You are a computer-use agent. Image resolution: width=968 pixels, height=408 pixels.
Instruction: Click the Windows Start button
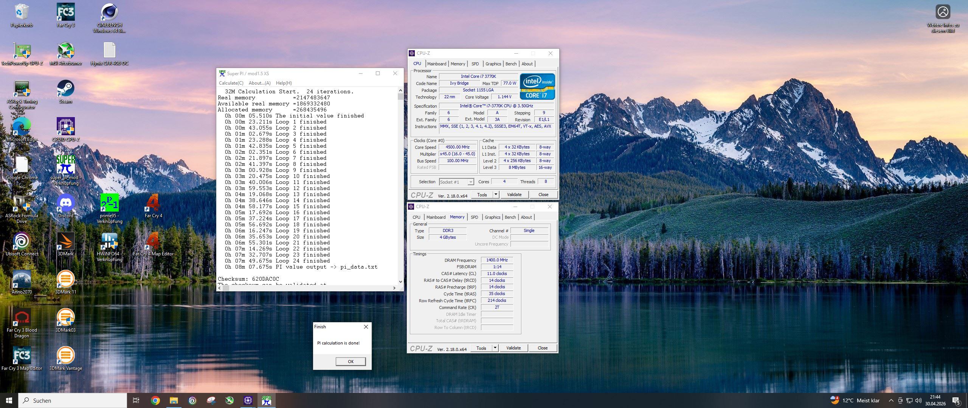pyautogui.click(x=9, y=400)
